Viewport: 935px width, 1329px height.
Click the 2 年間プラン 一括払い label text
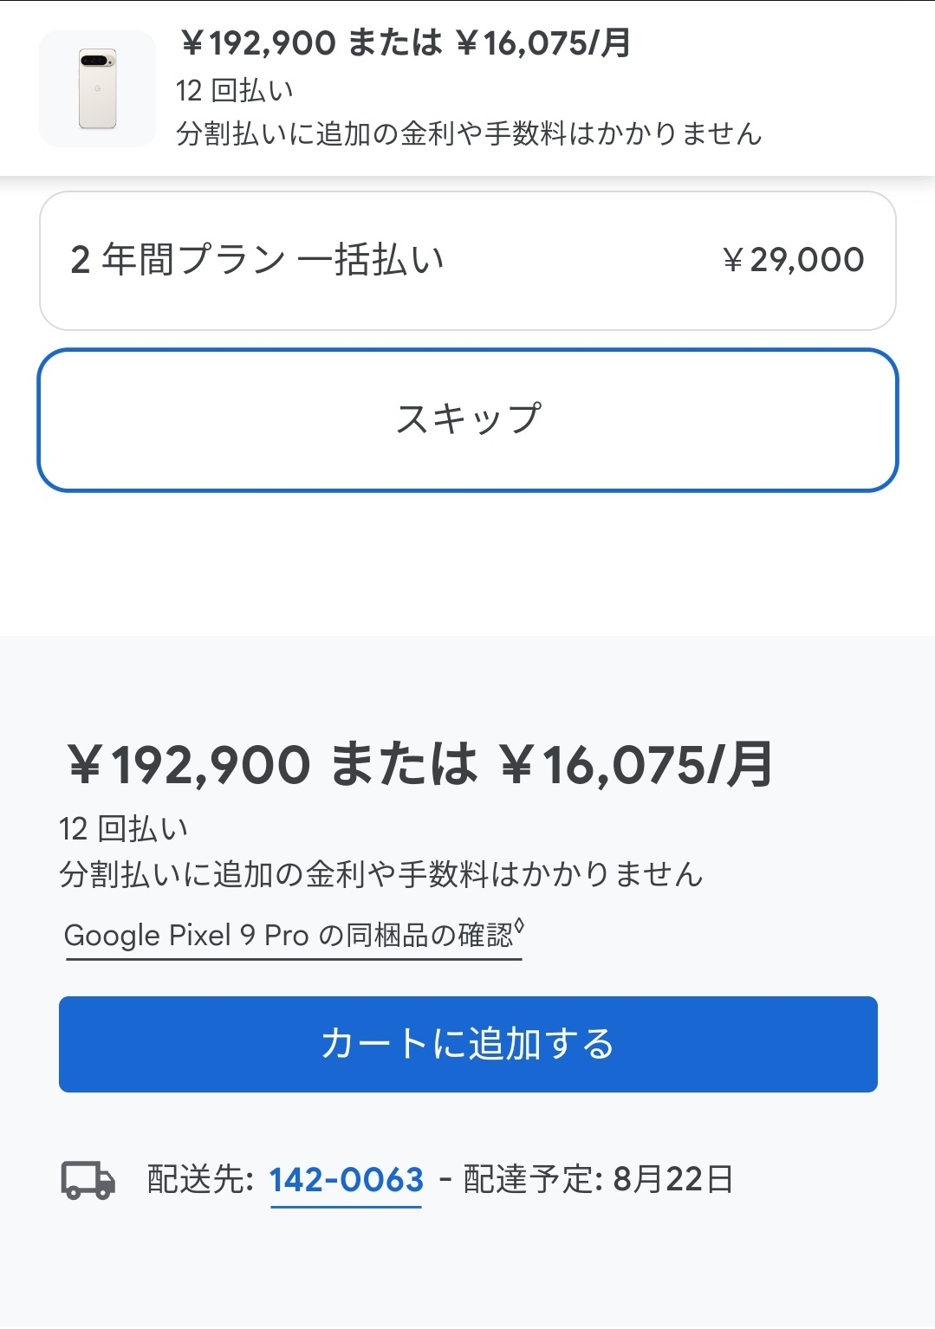[257, 260]
